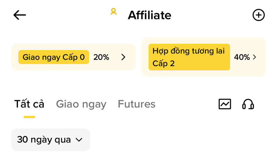Click the 40% commission rate
This screenshot has height=158, width=277.
(242, 57)
